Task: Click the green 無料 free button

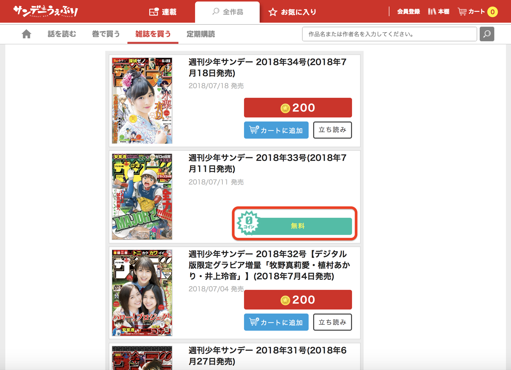Action: click(x=298, y=226)
